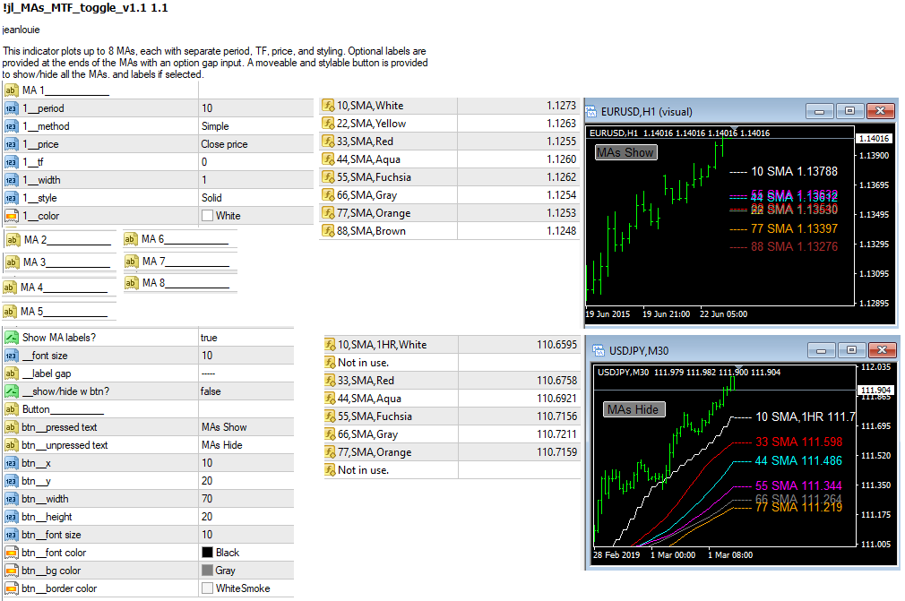Viewport: 905px width, 601px height.
Task: Minimize the USDJPY,M30 chart window
Action: point(821,350)
